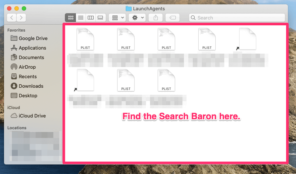Switch to column view

pyautogui.click(x=91, y=18)
